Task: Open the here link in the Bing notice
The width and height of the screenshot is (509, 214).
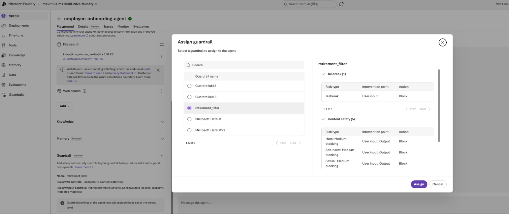Action: pos(71,81)
